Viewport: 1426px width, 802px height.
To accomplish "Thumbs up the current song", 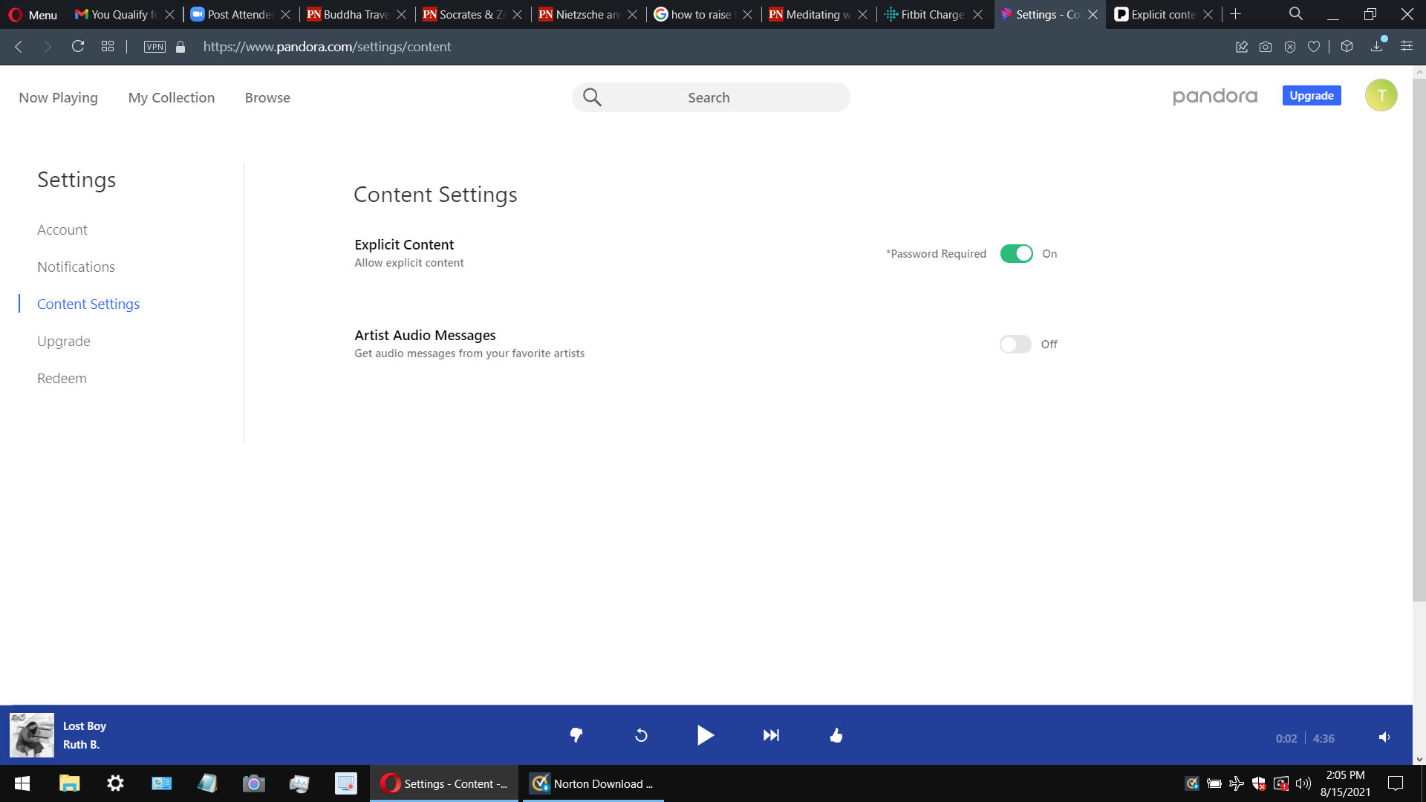I will (836, 735).
